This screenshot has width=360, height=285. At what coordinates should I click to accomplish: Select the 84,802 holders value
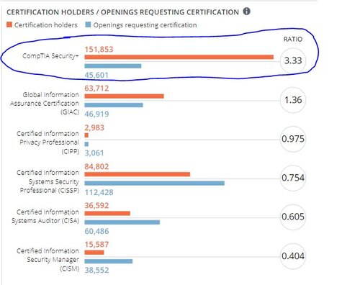point(96,166)
